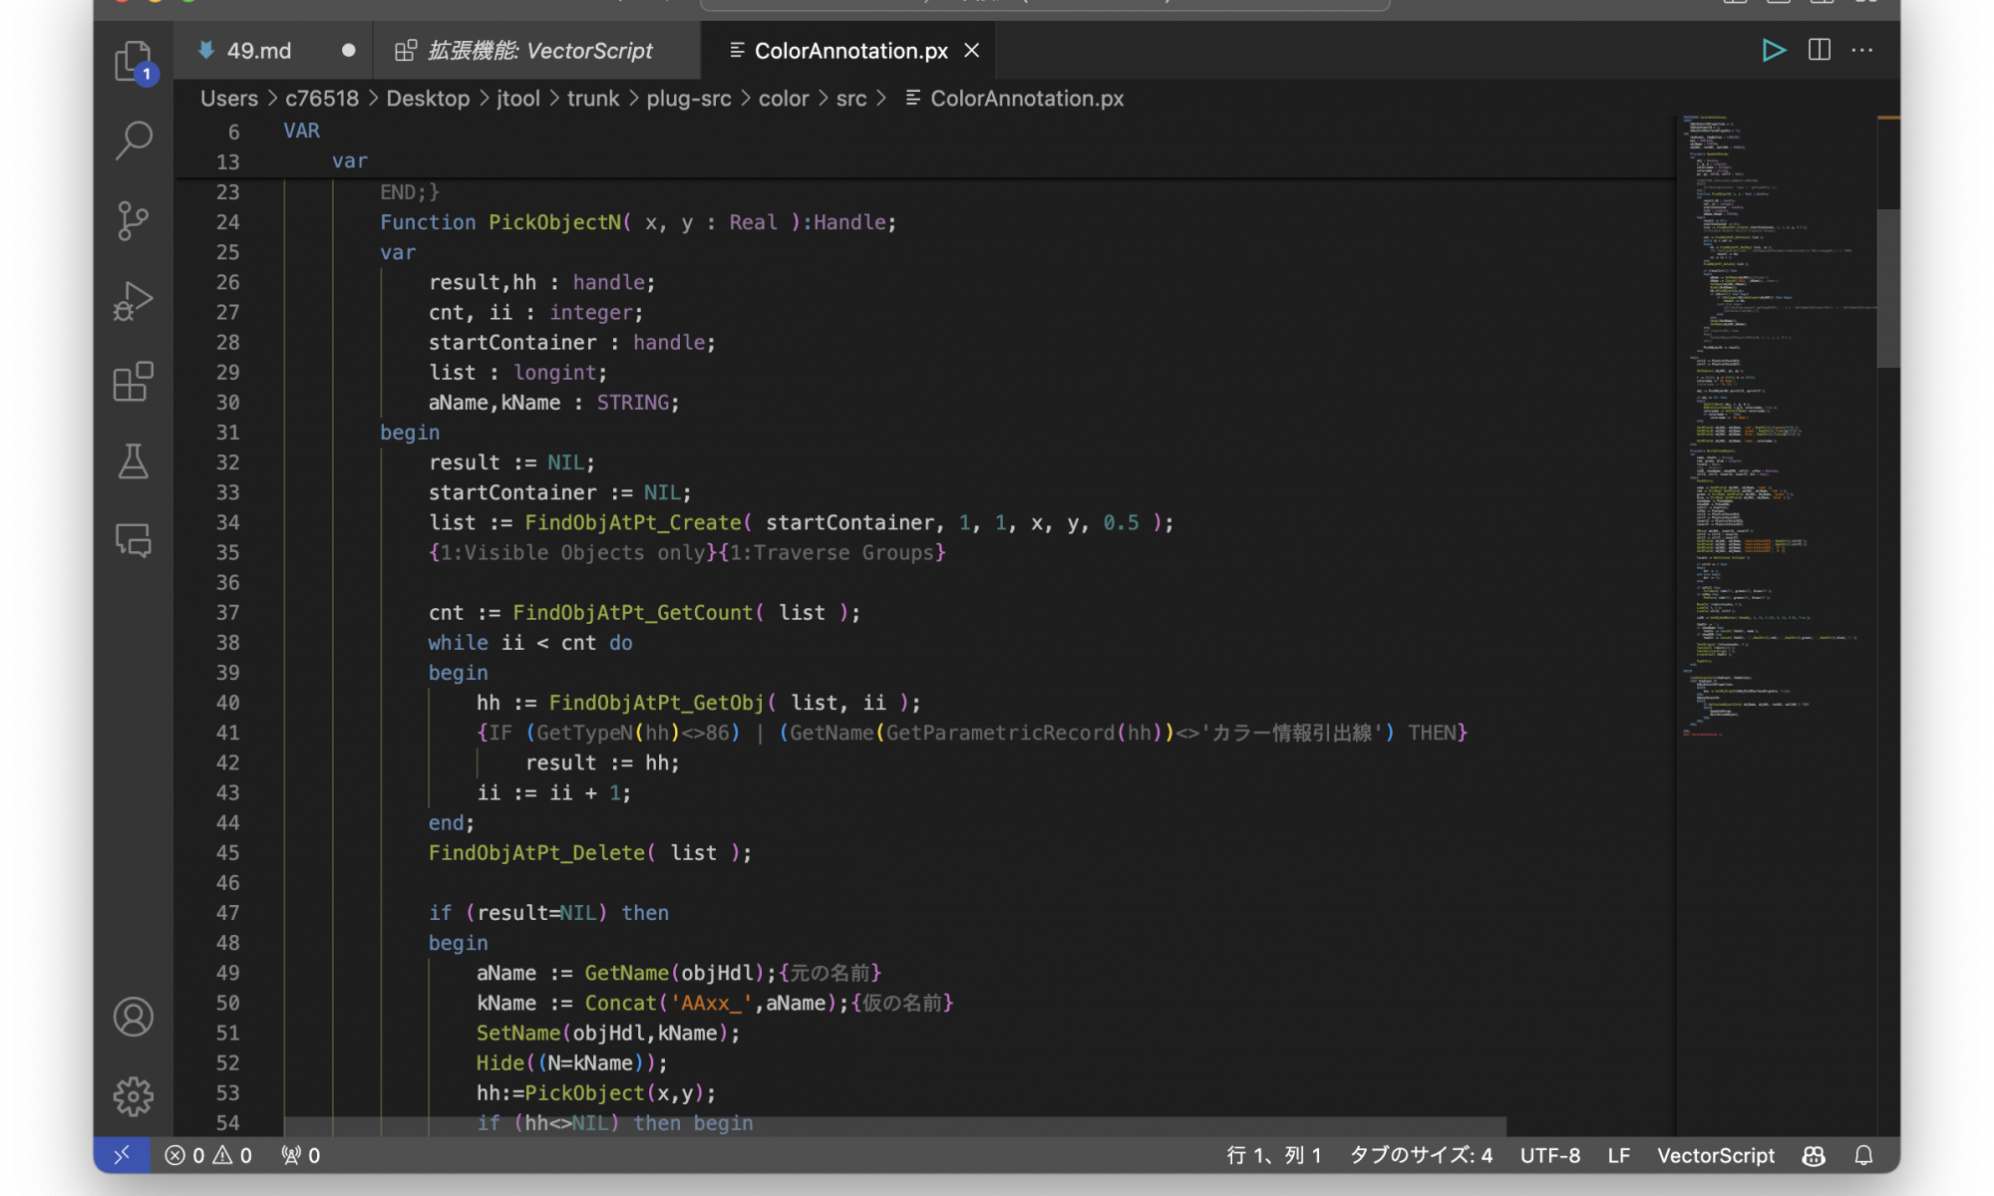The height and width of the screenshot is (1196, 1994).
Task: Click the horizontal scrollbar at editor bottom
Action: [894, 1126]
